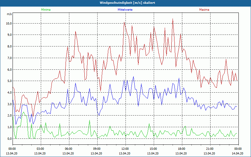This screenshot has height=157, width=251.
Task: Click the '21:00' time axis label
Action: tap(210, 149)
